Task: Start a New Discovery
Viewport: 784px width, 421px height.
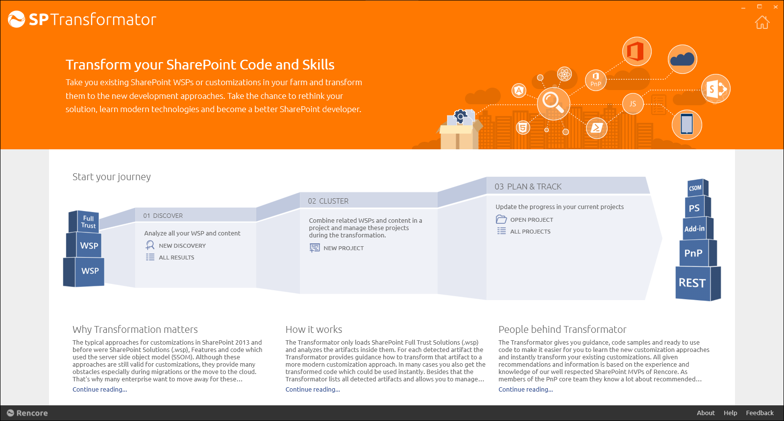Action: point(182,246)
